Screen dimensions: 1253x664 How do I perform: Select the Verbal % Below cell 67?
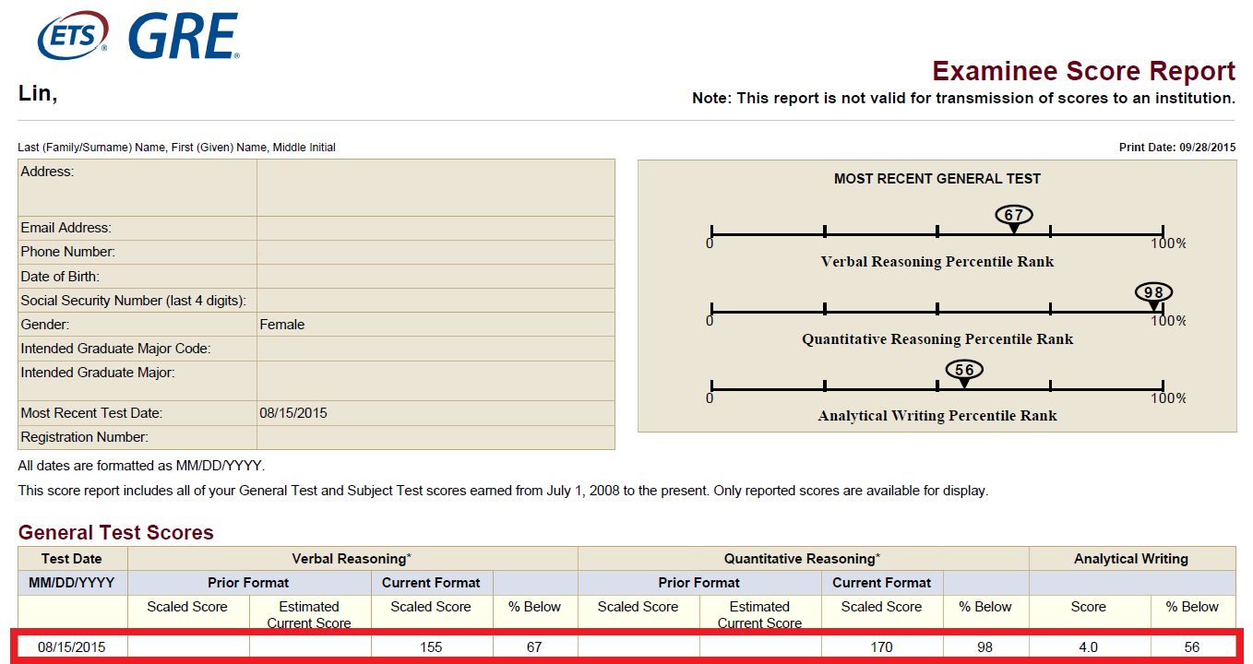coord(534,647)
